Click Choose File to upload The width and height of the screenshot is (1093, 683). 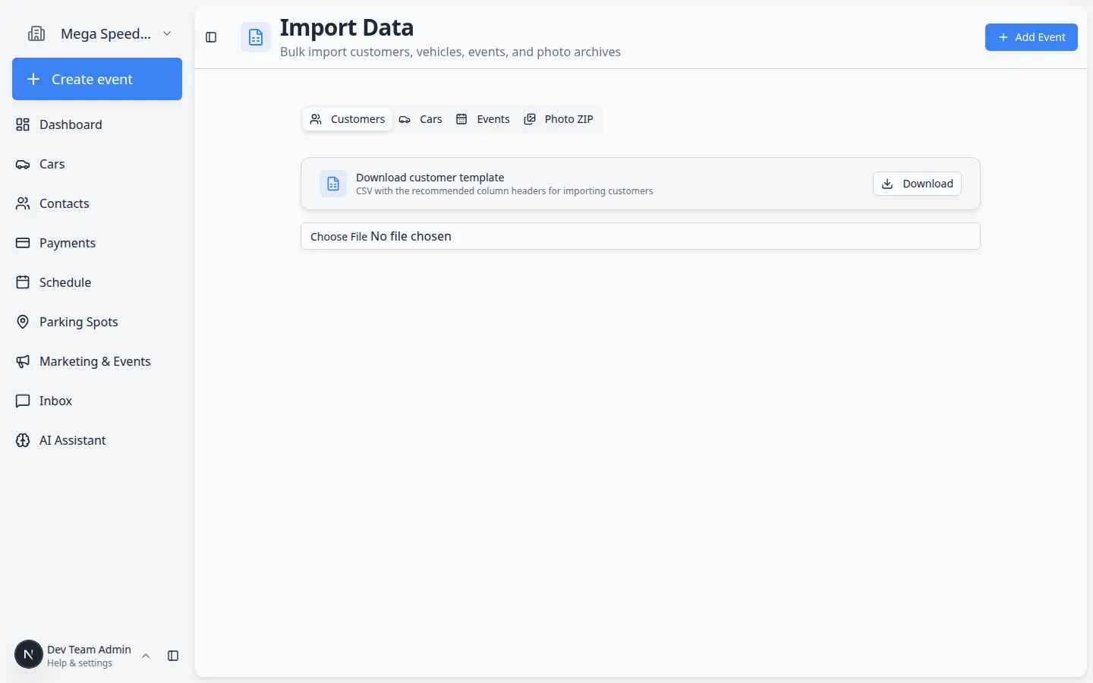[339, 237]
